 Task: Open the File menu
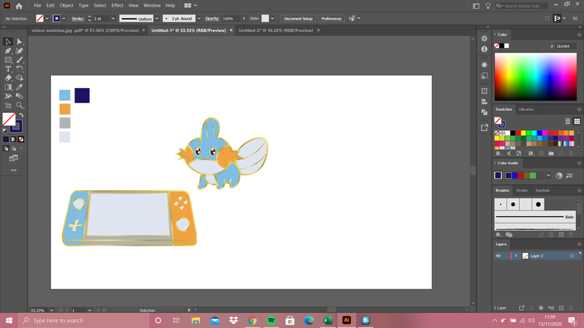pyautogui.click(x=37, y=6)
